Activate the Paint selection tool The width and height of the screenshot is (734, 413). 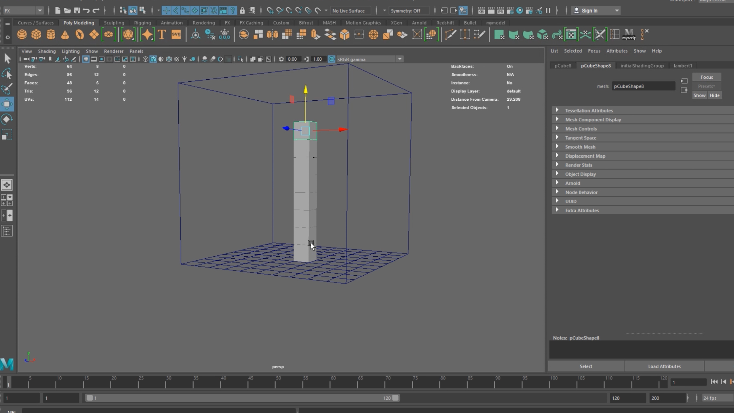(7, 89)
